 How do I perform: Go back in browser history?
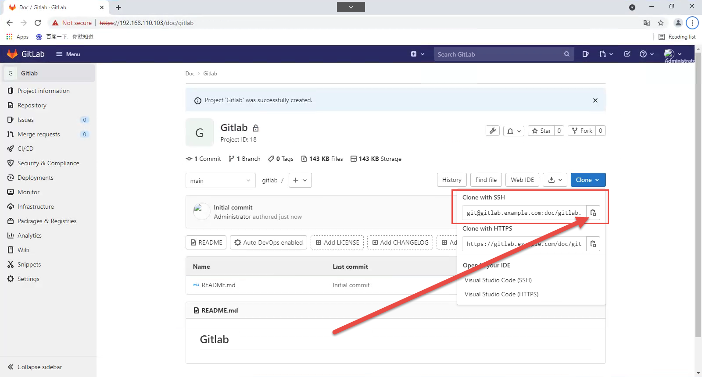point(10,23)
